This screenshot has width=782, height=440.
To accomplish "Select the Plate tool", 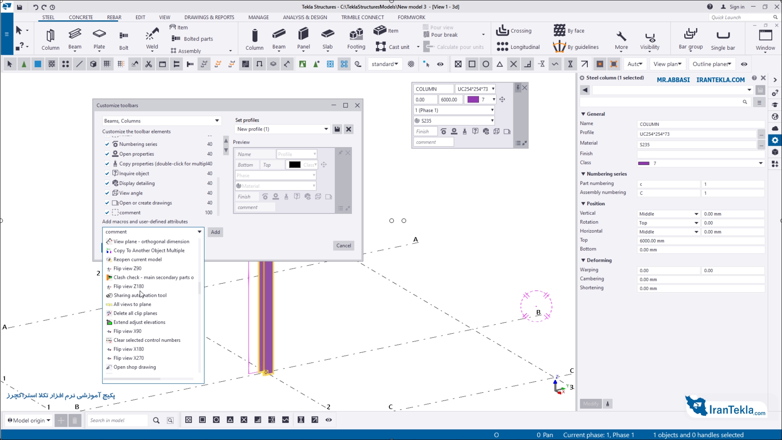I will [99, 39].
